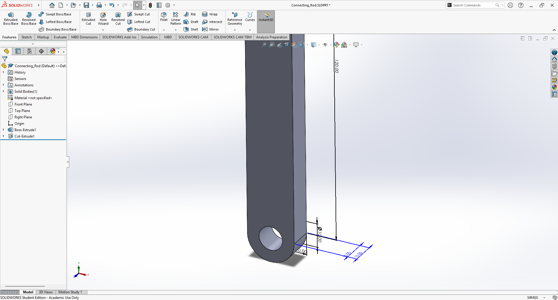
Task: Switch to ConfigurationManager tab
Action: click(x=30, y=51)
